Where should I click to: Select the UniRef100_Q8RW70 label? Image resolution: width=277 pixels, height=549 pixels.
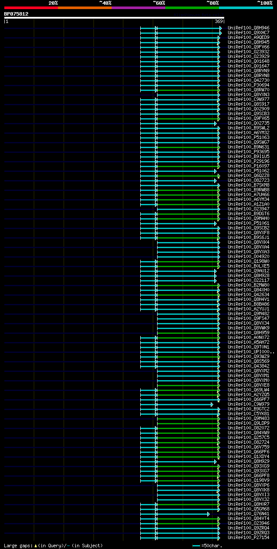[x=249, y=90]
